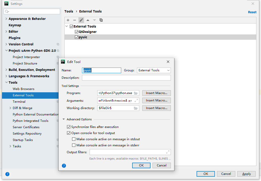This screenshot has height=181, width=261.
Task: Click Apply in Settings window
Action: click(246, 174)
